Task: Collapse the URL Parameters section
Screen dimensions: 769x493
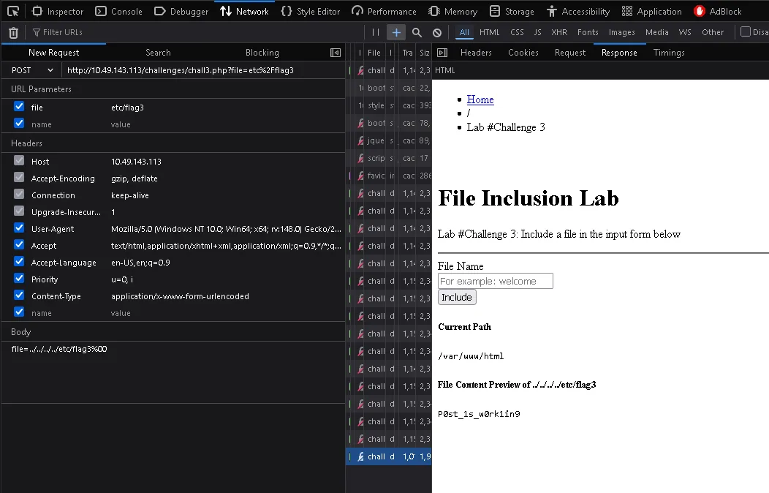Action: coord(41,89)
